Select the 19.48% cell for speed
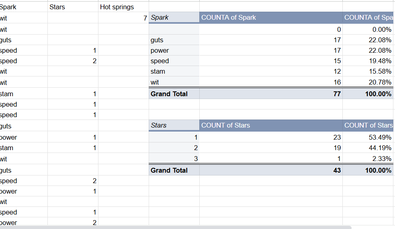The width and height of the screenshot is (395, 229). 368,61
